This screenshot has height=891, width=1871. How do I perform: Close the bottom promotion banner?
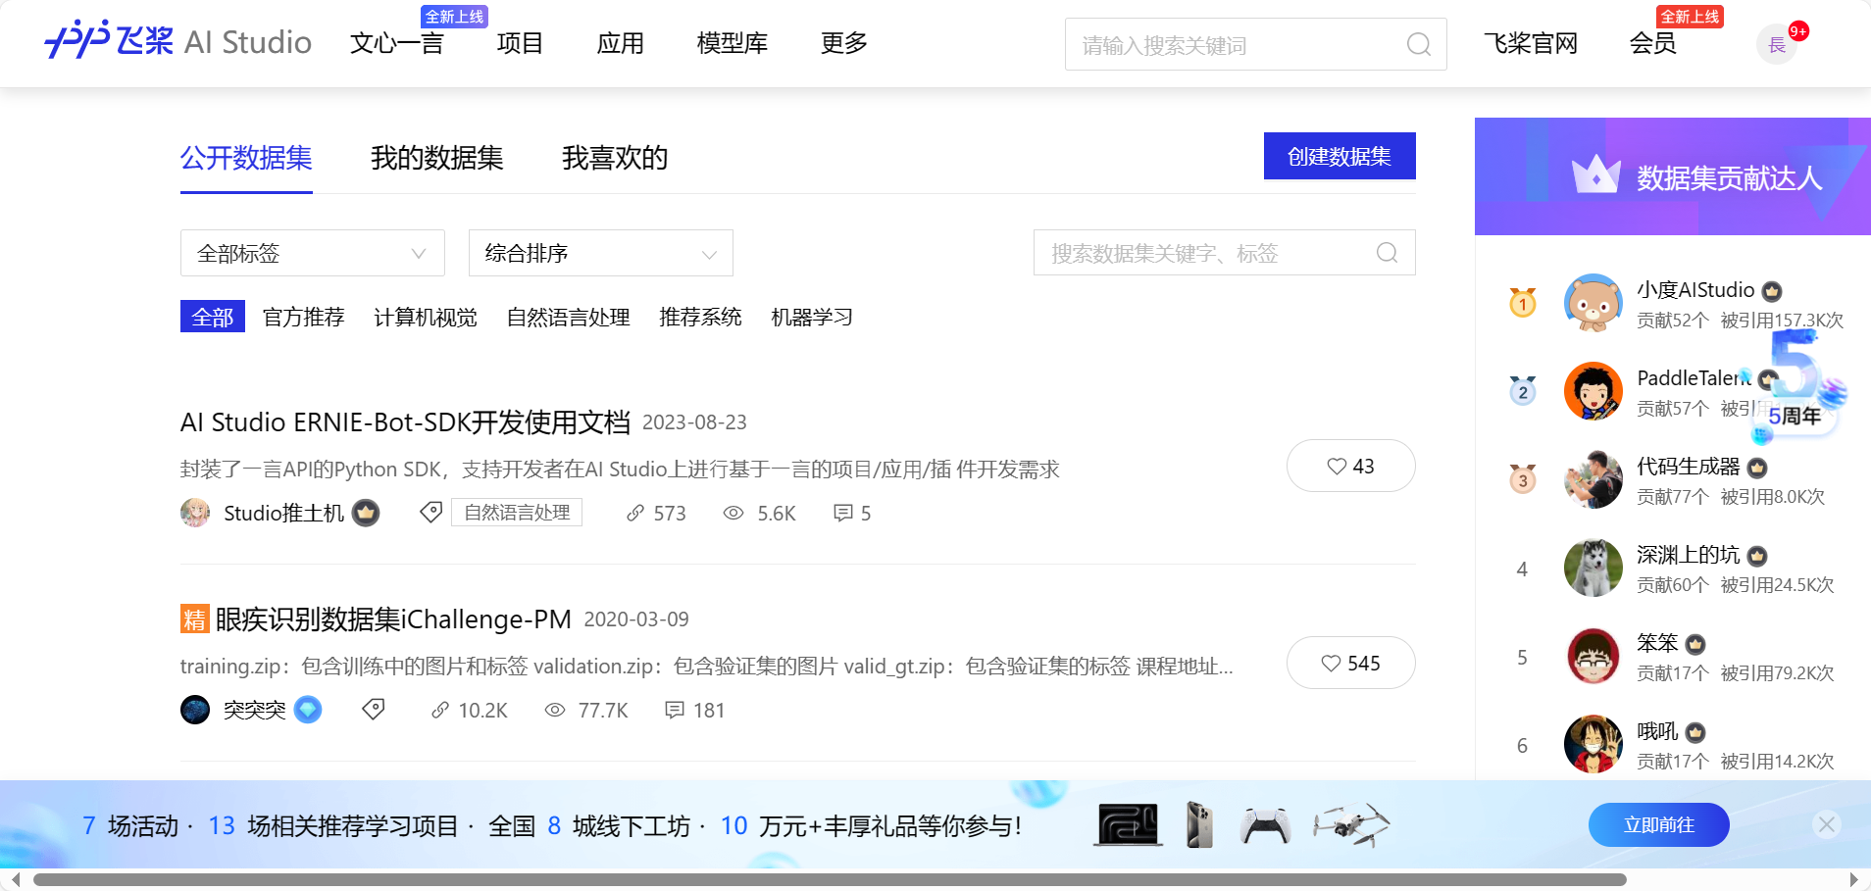pyautogui.click(x=1826, y=824)
